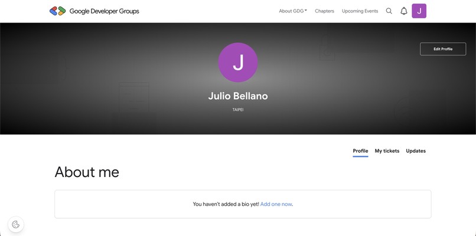The width and height of the screenshot is (476, 236).
Task: Switch to My tickets tab
Action: pos(387,151)
